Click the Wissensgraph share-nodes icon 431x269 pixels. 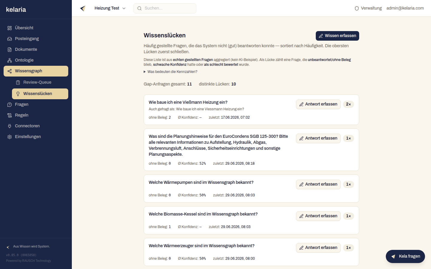click(x=10, y=71)
